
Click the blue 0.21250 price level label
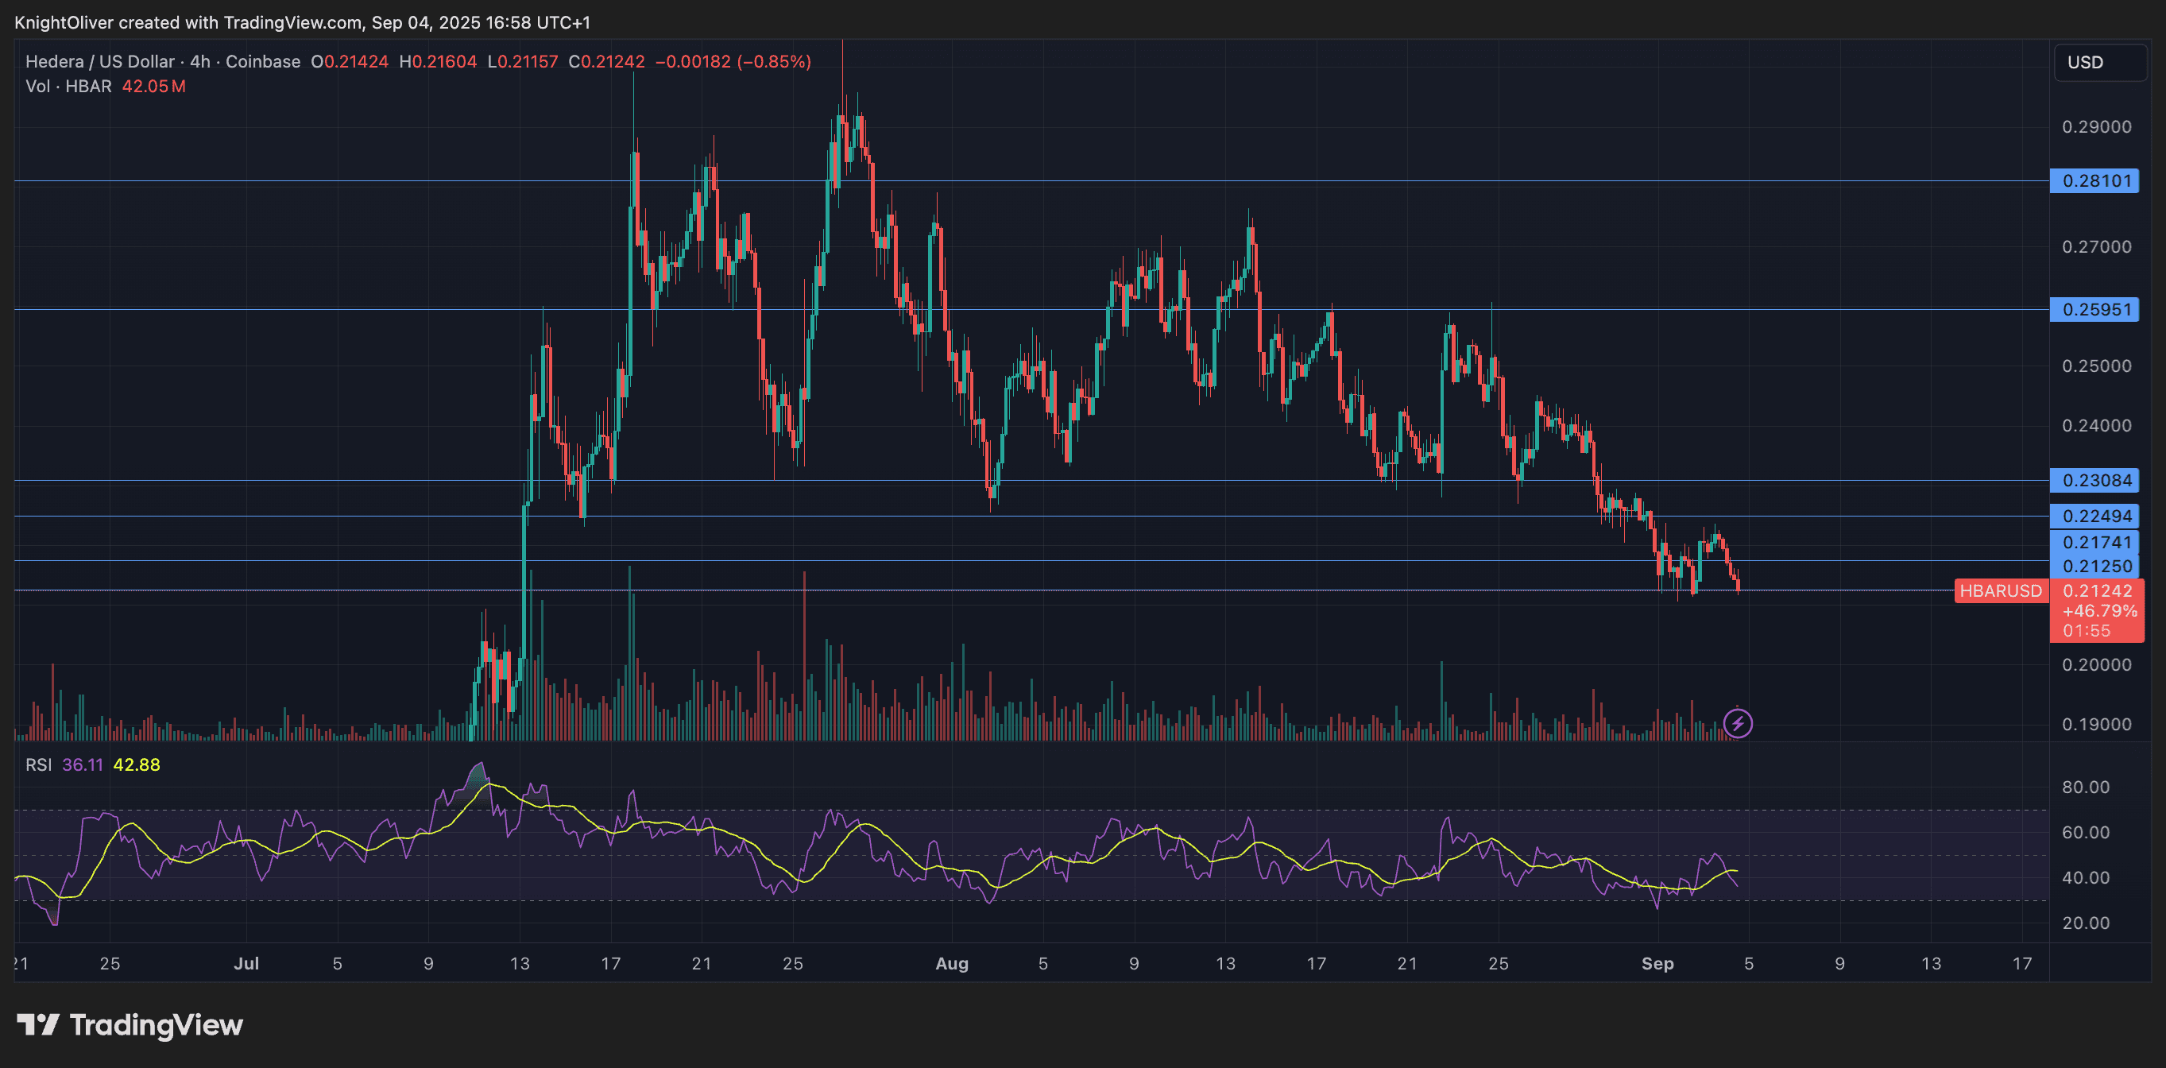2095,566
